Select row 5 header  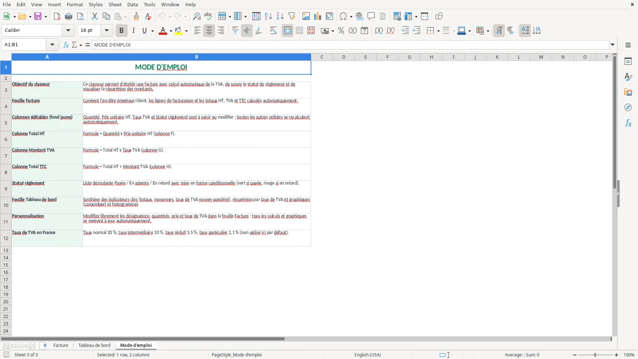click(6, 123)
